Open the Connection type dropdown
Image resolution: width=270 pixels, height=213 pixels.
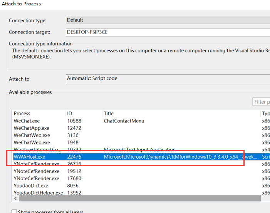coord(168,20)
